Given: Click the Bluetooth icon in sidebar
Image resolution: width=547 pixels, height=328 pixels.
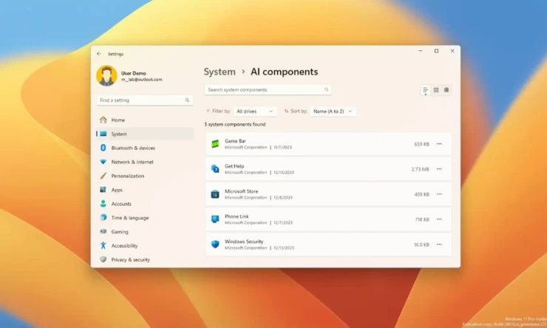Looking at the screenshot, I should [103, 148].
